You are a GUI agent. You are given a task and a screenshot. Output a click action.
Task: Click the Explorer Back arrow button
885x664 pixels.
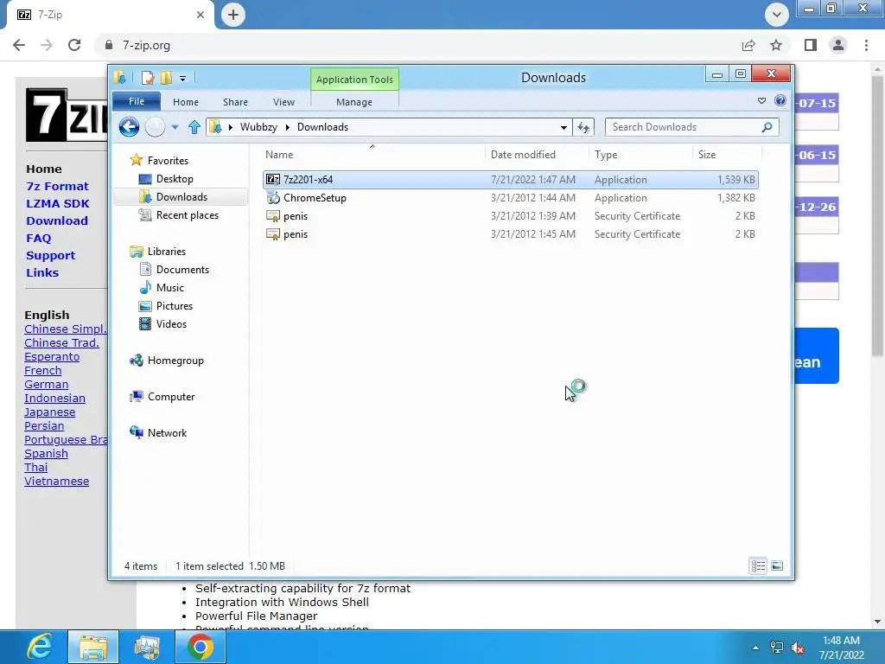(x=129, y=127)
